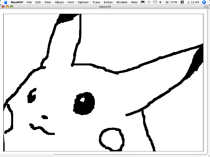The width and height of the screenshot is (210, 157).
Task: Open the Object menu
Action: point(59,2)
